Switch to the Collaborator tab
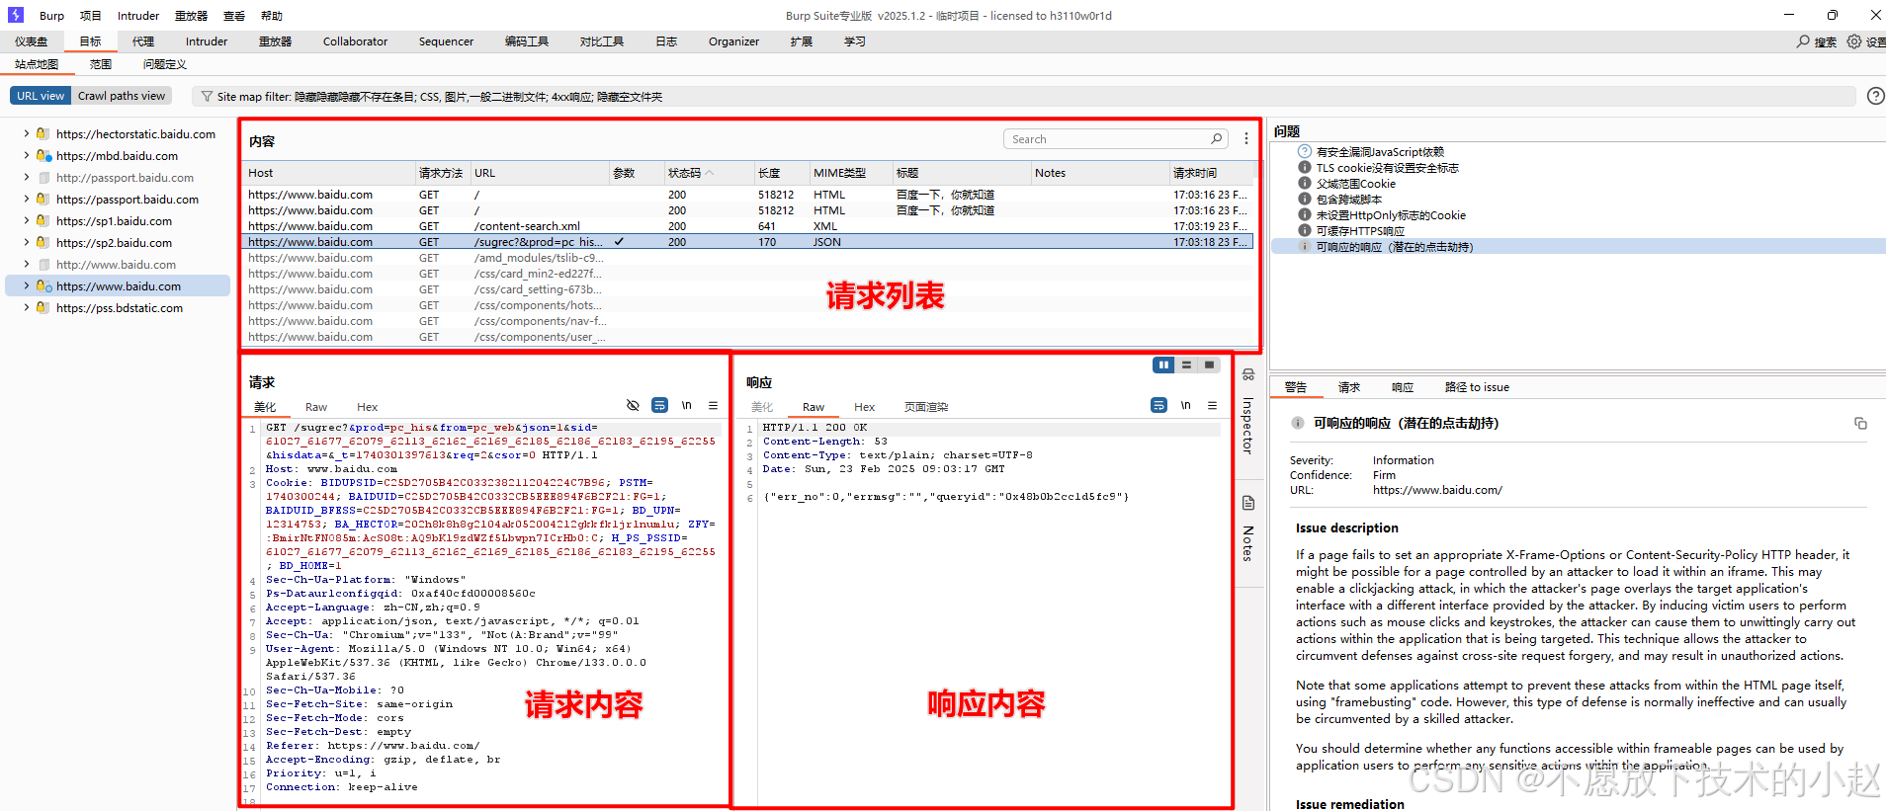Viewport: 1886px width, 811px height. (355, 41)
